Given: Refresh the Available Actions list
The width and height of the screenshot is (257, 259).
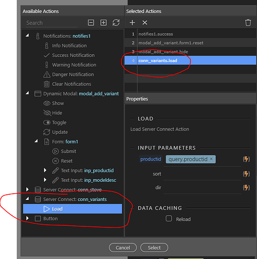Looking at the screenshot, I should [x=116, y=23].
